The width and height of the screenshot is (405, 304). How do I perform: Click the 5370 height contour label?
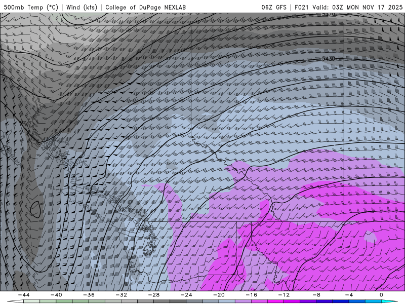pos(329,14)
